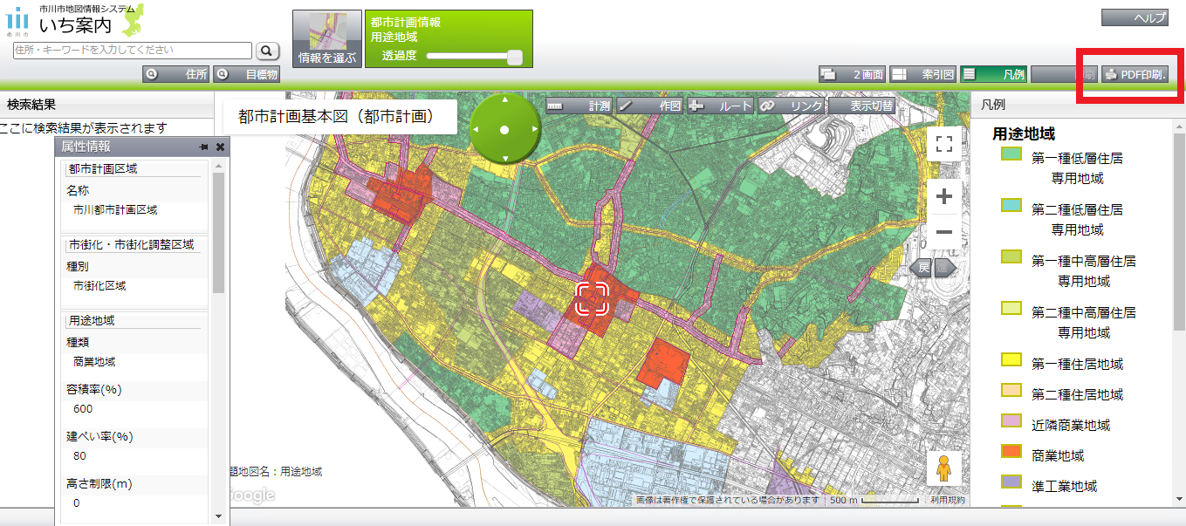Drop into Street View with pegman icon

click(x=943, y=469)
